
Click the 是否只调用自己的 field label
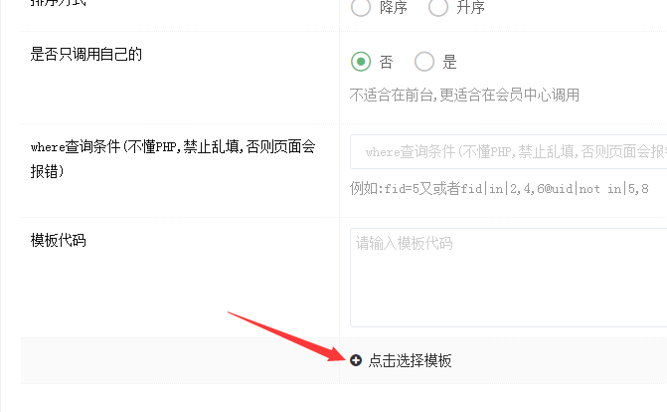(85, 54)
